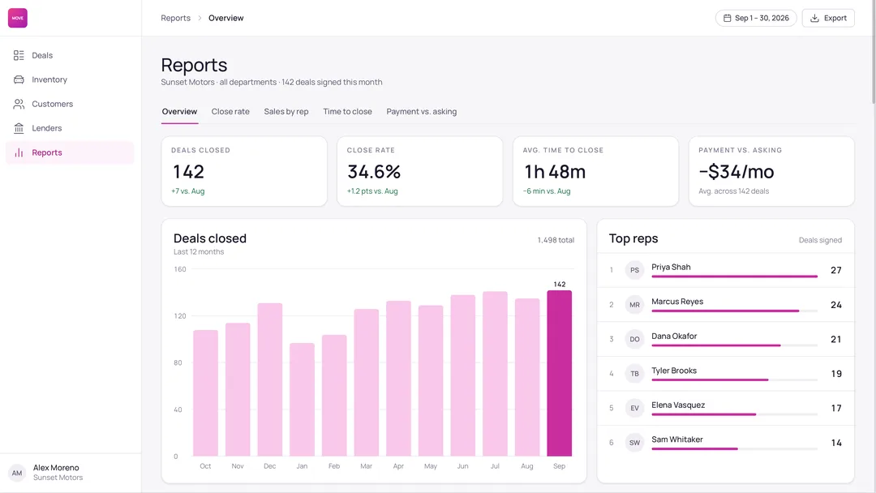Screen dimensions: 876x493
Task: Click the '-6 min vs. Aug' text
Action: click(547, 191)
